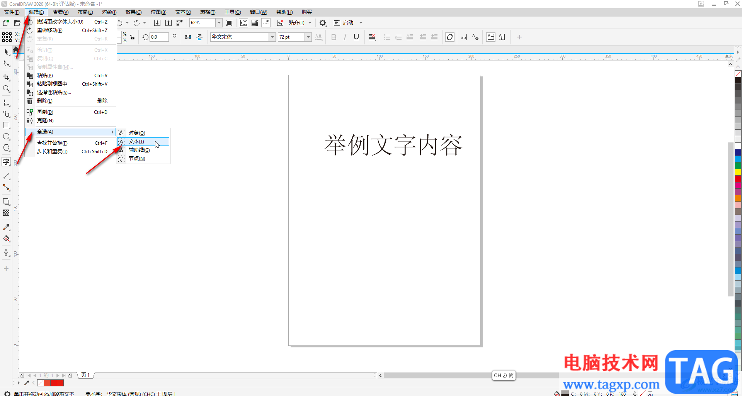
Task: Select the Transparency checkerboard tool
Action: [x=6, y=213]
